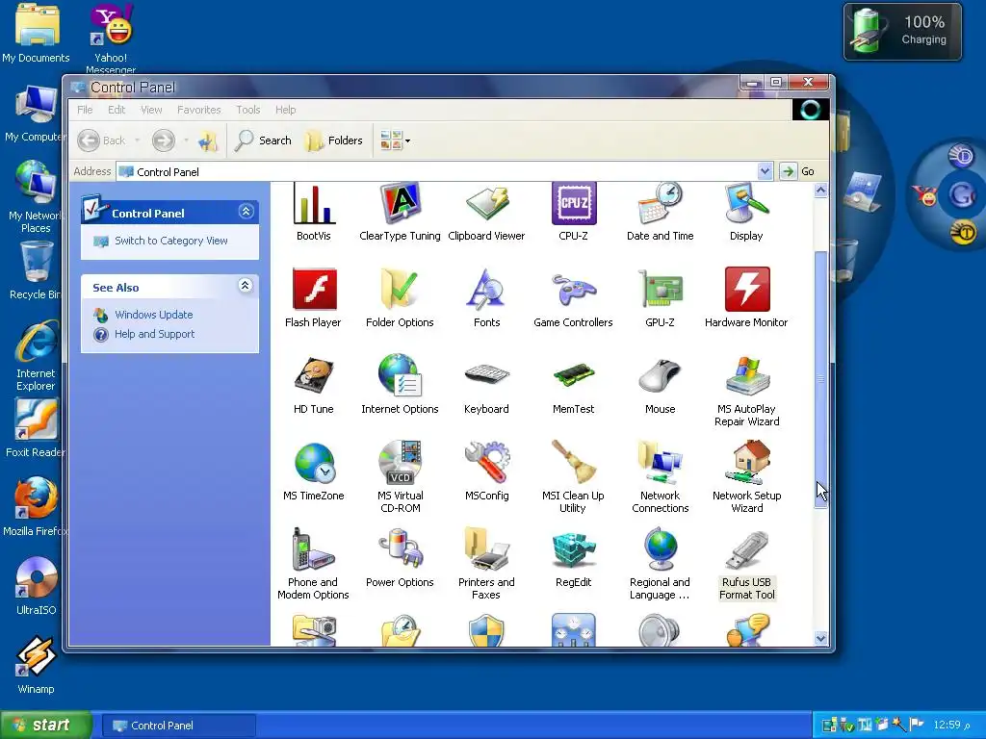Open Power Options icon

pyautogui.click(x=400, y=558)
